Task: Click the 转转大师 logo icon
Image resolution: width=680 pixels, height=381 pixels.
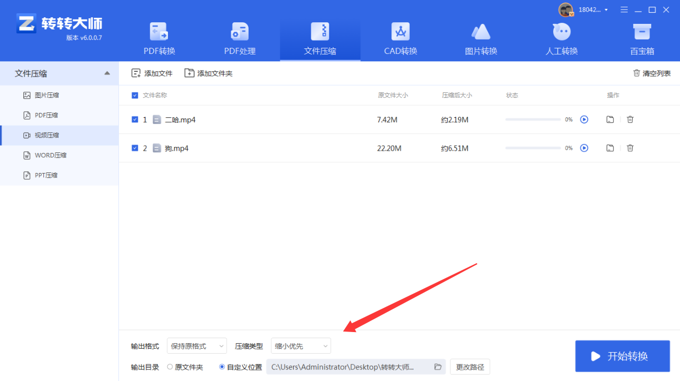Action: [x=26, y=23]
